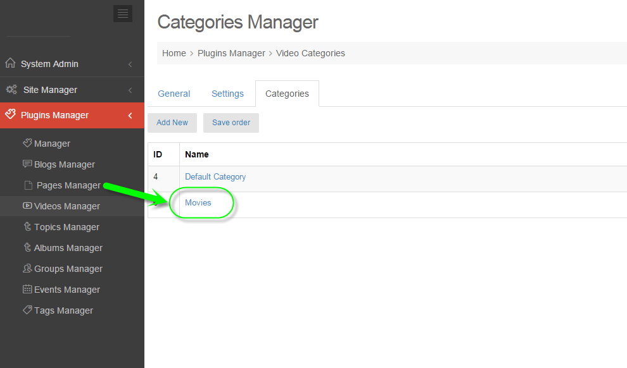
Task: Click the System Admin home icon
Action: 10,63
